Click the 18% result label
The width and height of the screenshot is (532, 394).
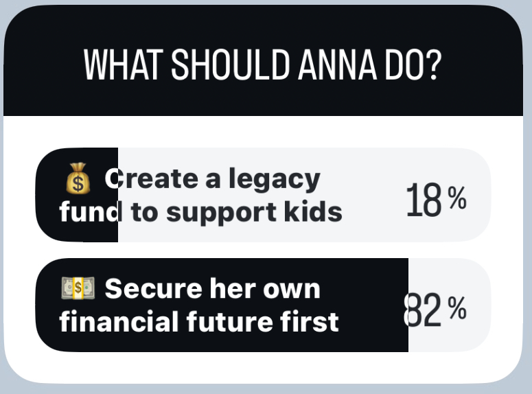tap(435, 201)
